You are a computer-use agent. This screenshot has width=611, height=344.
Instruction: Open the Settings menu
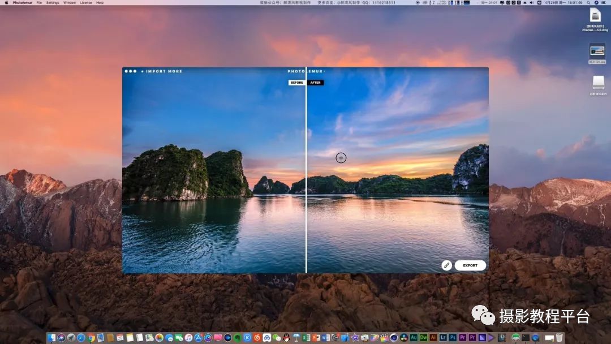[x=53, y=3]
